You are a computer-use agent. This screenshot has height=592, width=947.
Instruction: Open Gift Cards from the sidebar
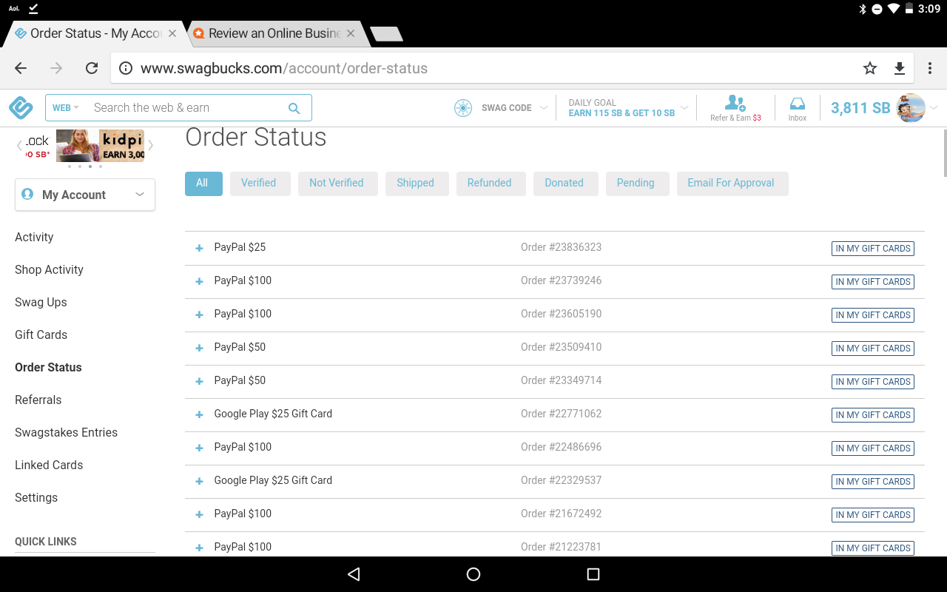[x=41, y=334]
